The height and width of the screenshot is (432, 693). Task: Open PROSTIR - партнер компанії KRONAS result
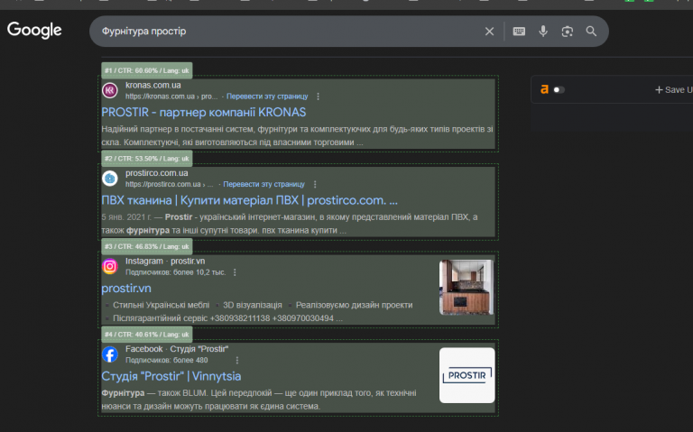pos(203,112)
